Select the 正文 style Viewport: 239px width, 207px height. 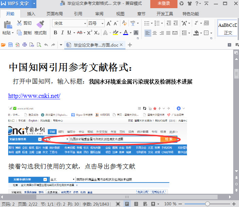[x=228, y=28]
